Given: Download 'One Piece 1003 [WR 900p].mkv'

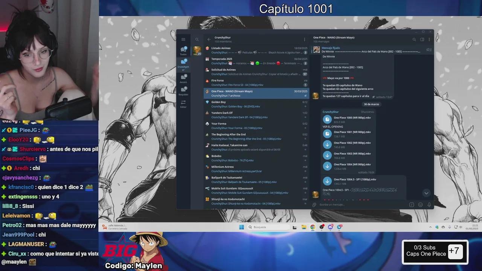Looking at the screenshot, I should [327, 155].
